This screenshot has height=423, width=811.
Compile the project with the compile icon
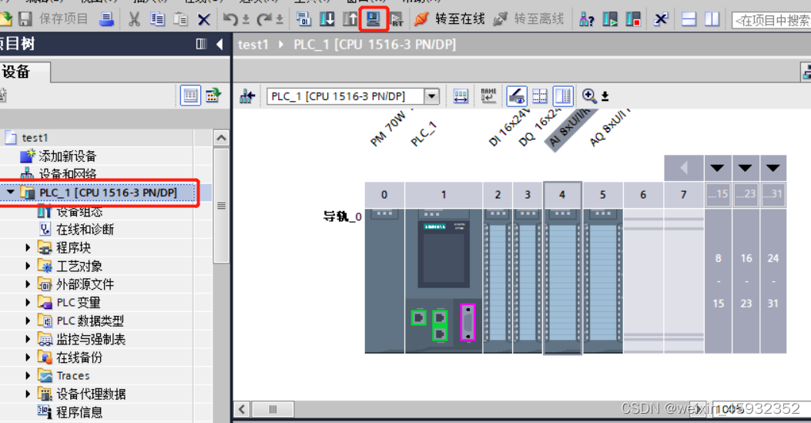coord(303,19)
